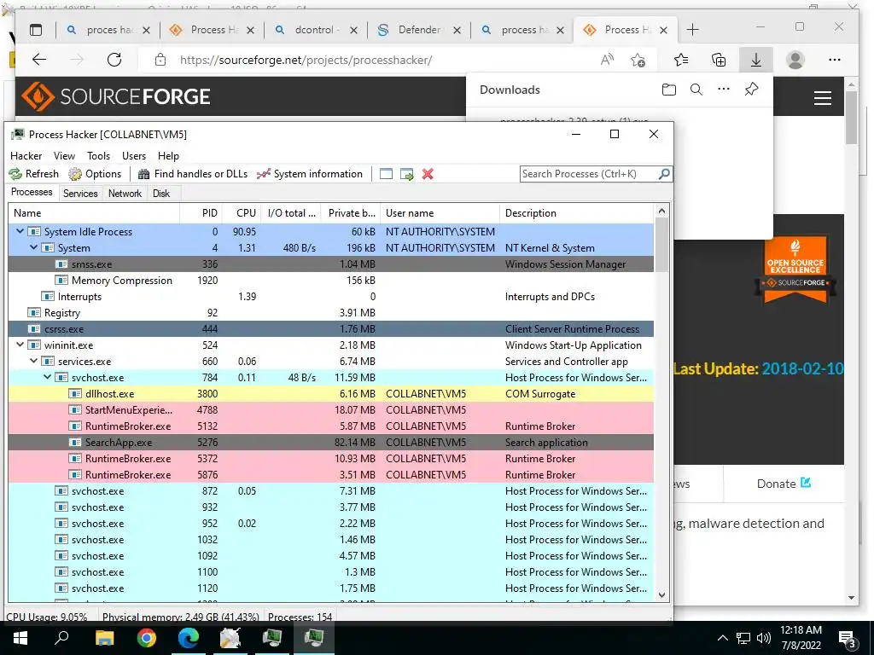Search downloads magnifier in Downloads panel
This screenshot has width=874, height=655.
click(696, 90)
